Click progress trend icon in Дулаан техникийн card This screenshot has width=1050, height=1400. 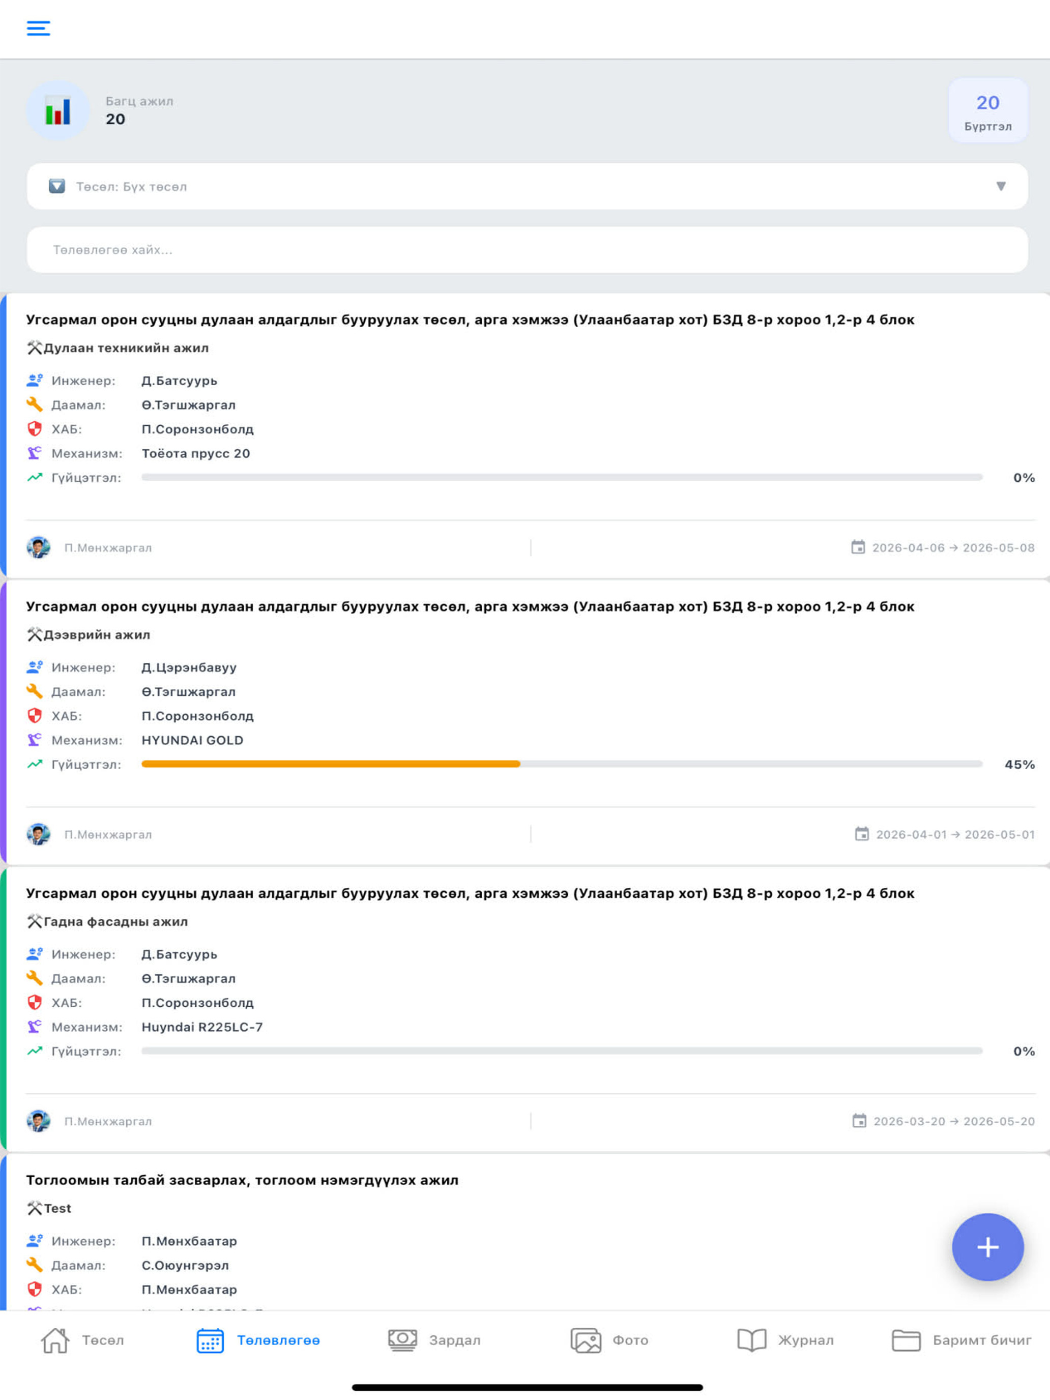pos(34,477)
